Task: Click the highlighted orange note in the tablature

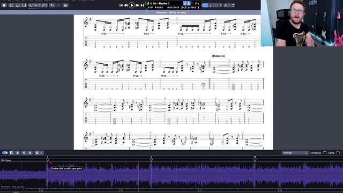Action: coord(203,85)
